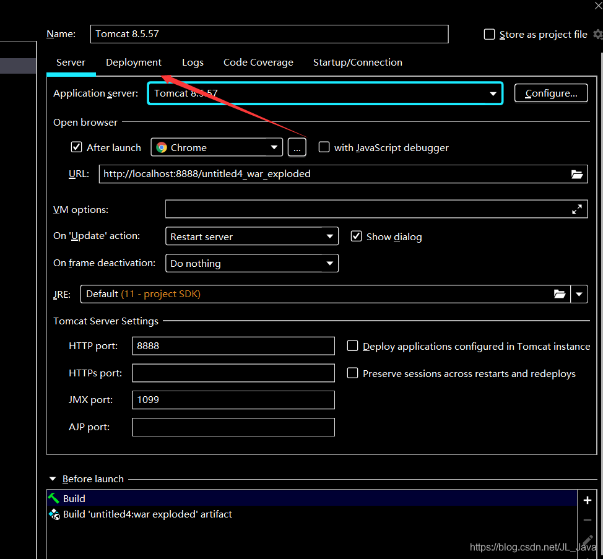Screen dimensions: 603x559
Task: Click the Configure... button
Action: click(x=551, y=93)
